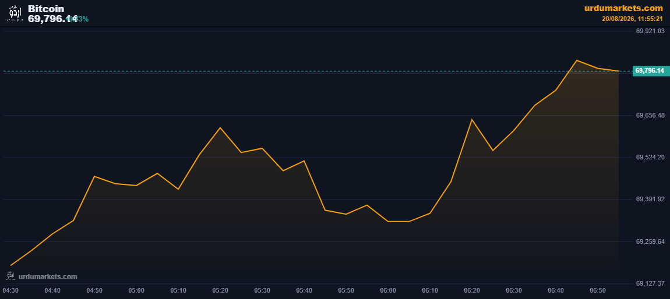The width and height of the screenshot is (670, 299).
Task: Click the 69,391.92 price axis label
Action: pyautogui.click(x=650, y=199)
